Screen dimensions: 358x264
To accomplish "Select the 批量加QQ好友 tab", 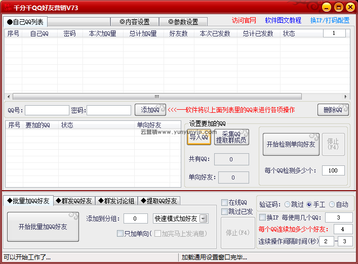I will pyautogui.click(x=28, y=201).
